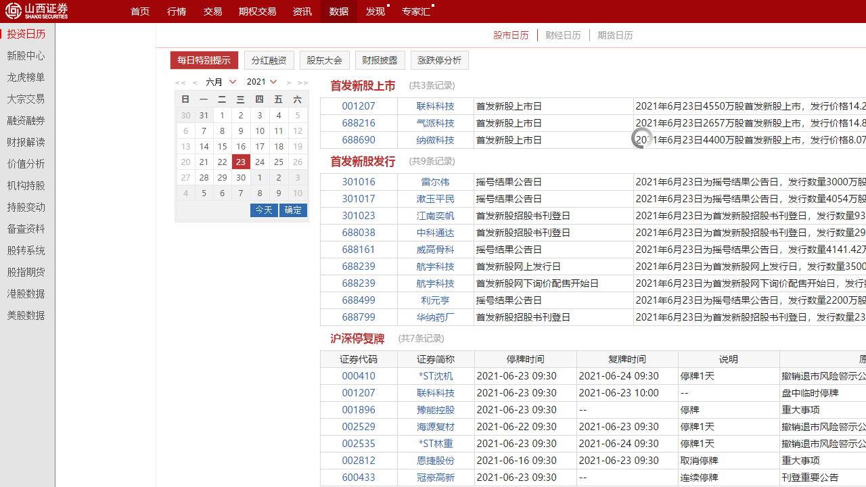Select date 24 in the calendar

pos(259,162)
